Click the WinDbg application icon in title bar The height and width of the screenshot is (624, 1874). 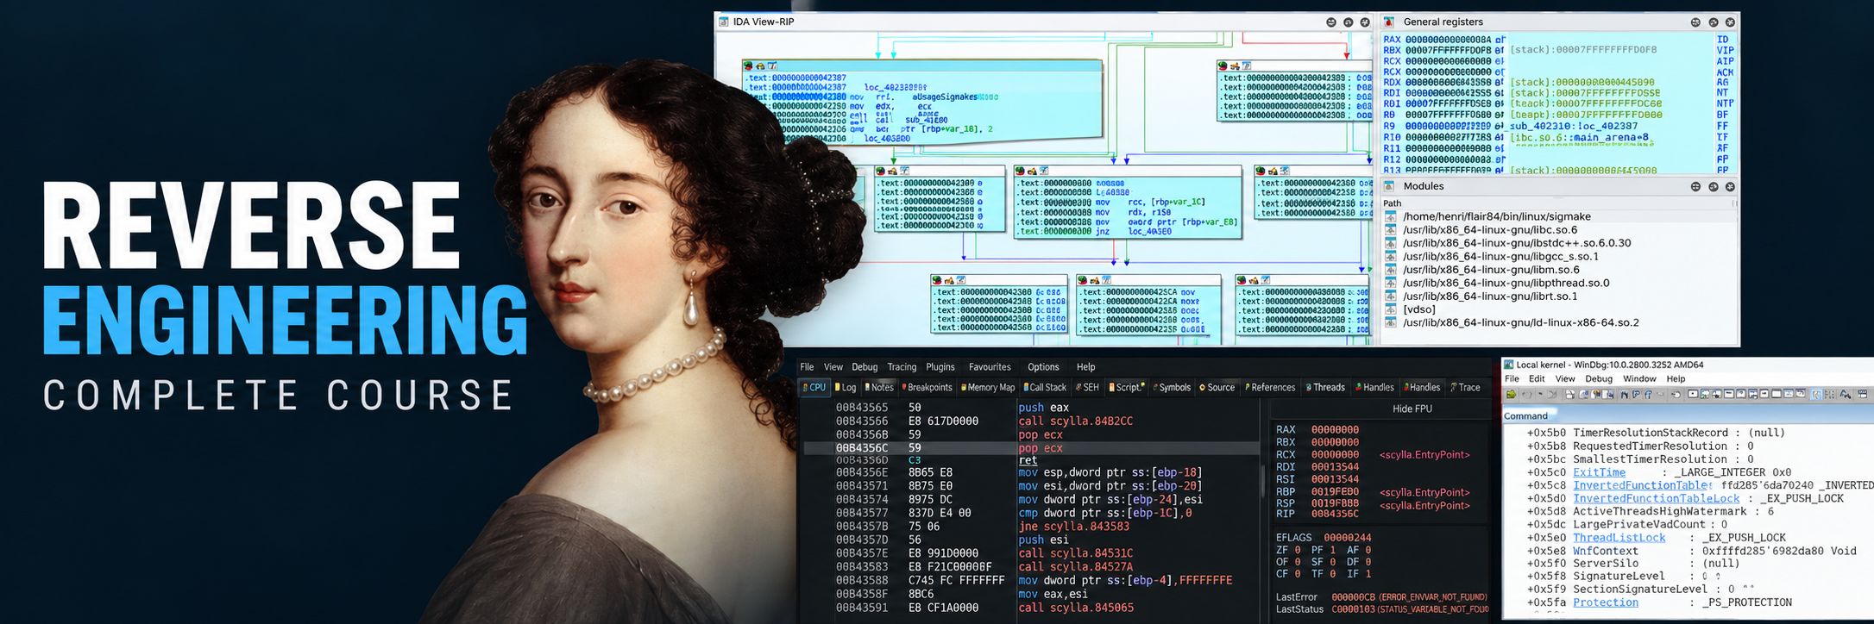(1508, 365)
